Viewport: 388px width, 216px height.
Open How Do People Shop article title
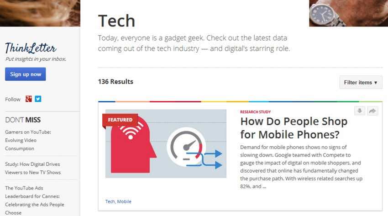[294, 128]
